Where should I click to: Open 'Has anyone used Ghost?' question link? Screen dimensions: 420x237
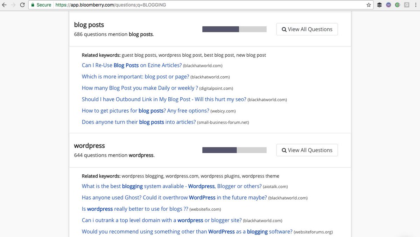(174, 197)
